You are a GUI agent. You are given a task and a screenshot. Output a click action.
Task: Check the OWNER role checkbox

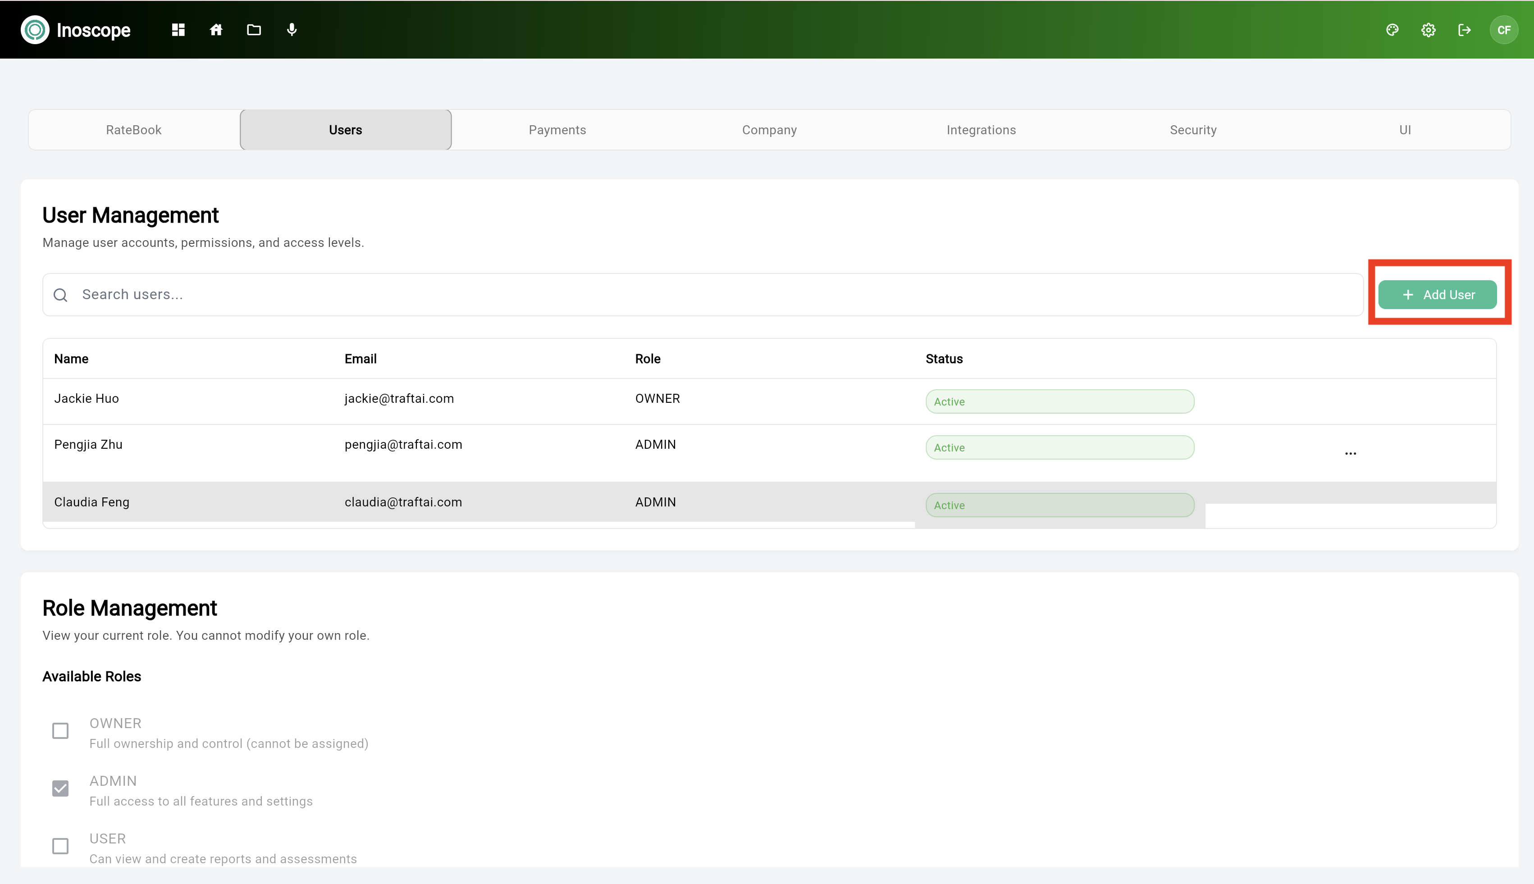tap(60, 730)
